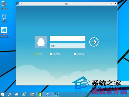Viewport: 129px width, 97px height.
Task: Open the menu dash next to QQ title icon
Action: 22,4
